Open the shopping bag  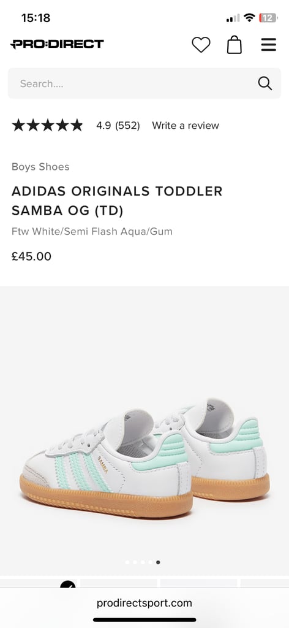point(235,44)
